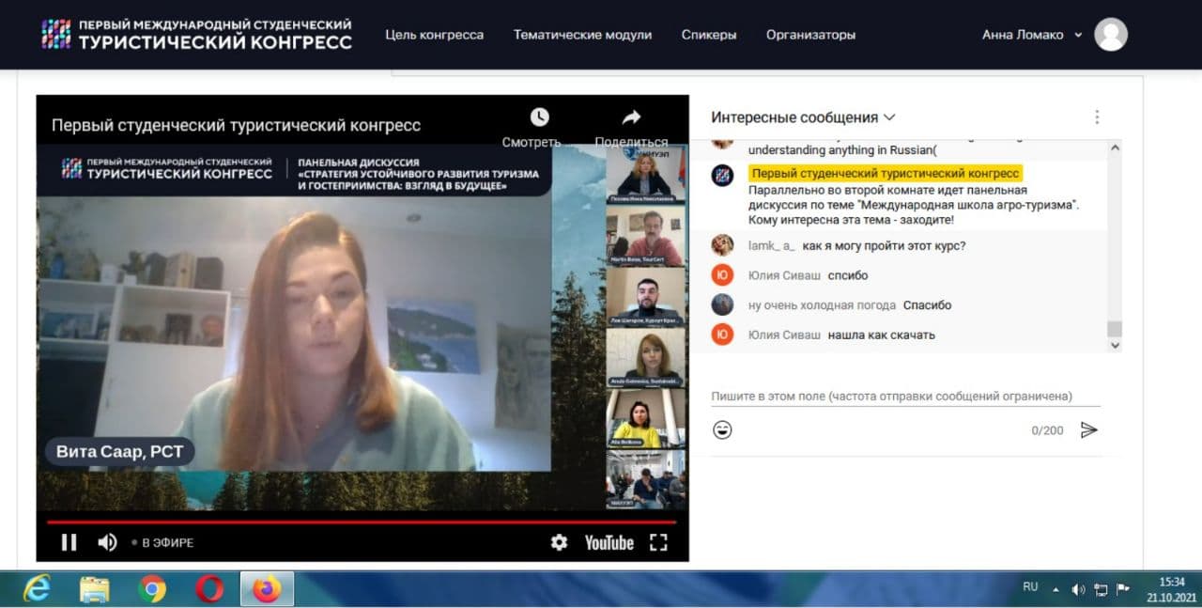Screen dimensions: 1202x608
Task: Click the Tourism Congress logo in header
Action: pyautogui.click(x=197, y=34)
